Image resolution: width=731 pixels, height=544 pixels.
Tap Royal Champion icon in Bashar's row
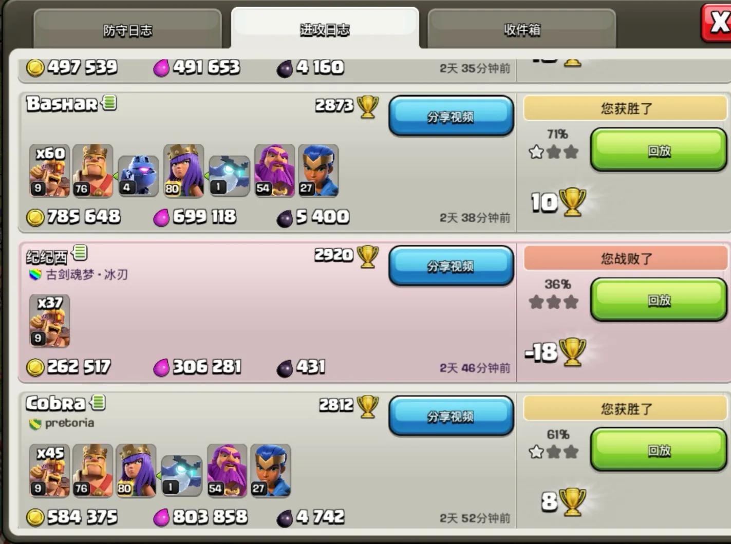[318, 171]
